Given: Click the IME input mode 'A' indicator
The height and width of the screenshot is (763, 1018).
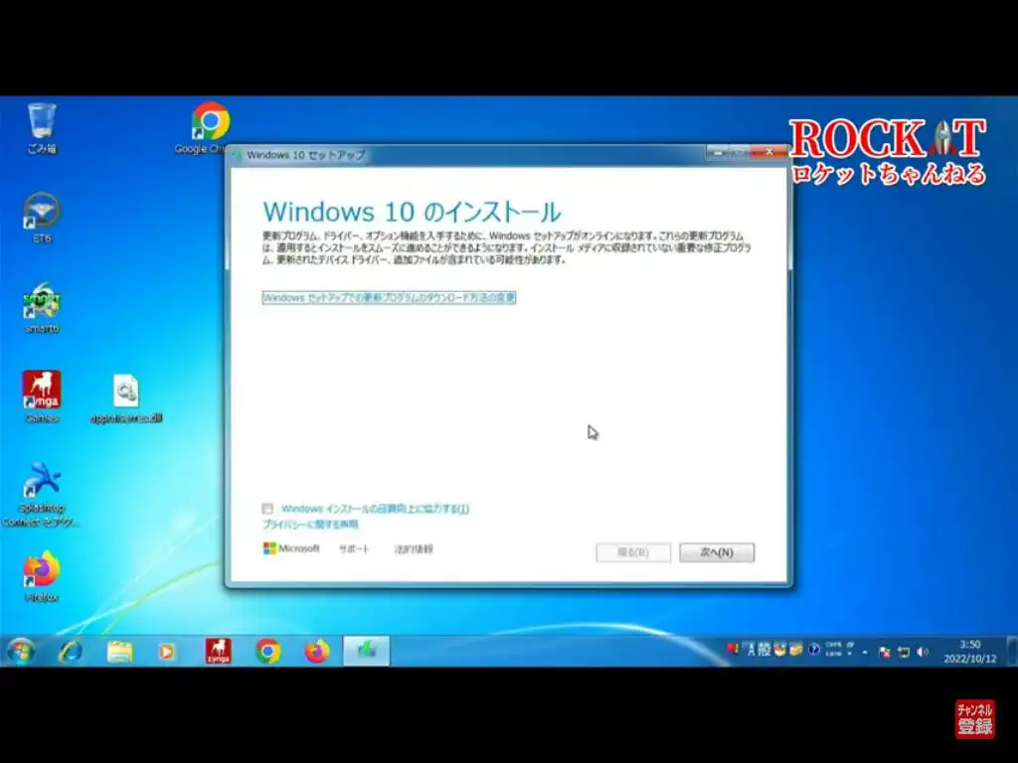Looking at the screenshot, I should pos(751,650).
